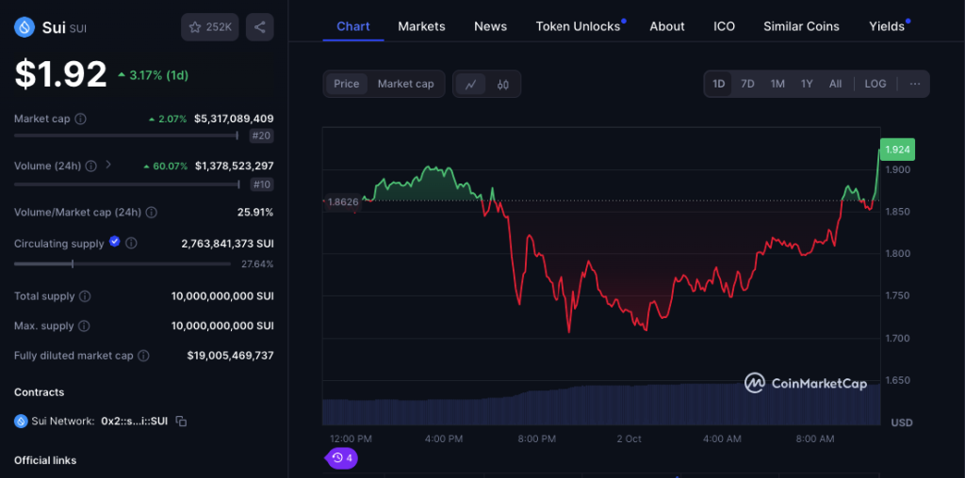The height and width of the screenshot is (478, 965).
Task: Switch to candlestick chart icon
Action: click(503, 84)
